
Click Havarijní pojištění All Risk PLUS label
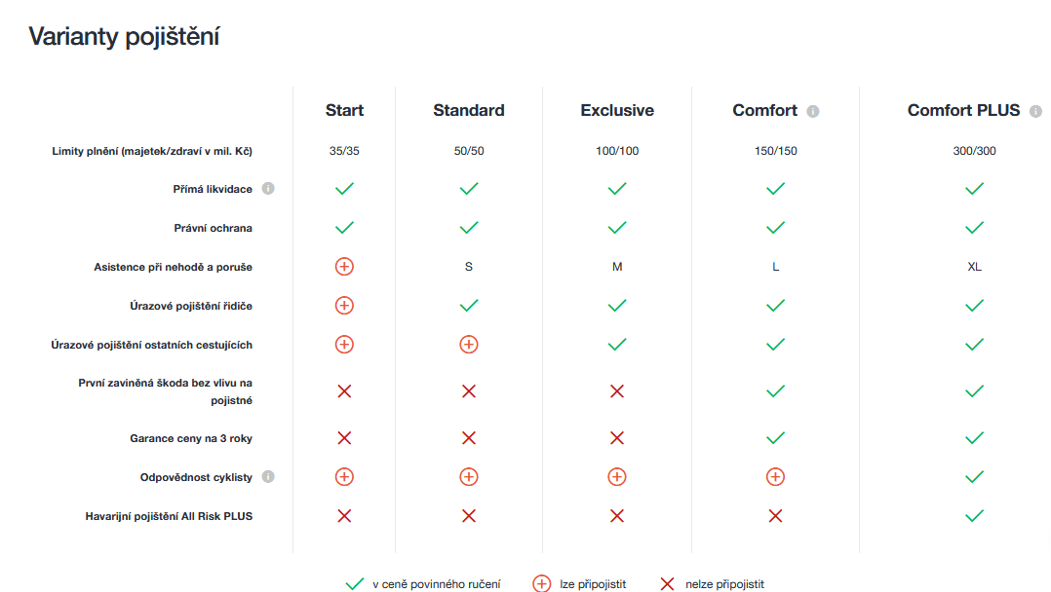coord(169,516)
